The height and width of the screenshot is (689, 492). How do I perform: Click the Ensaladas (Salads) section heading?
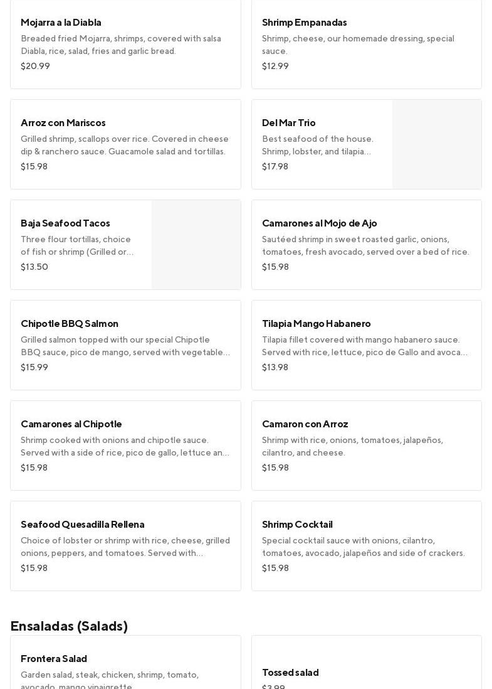point(69,626)
